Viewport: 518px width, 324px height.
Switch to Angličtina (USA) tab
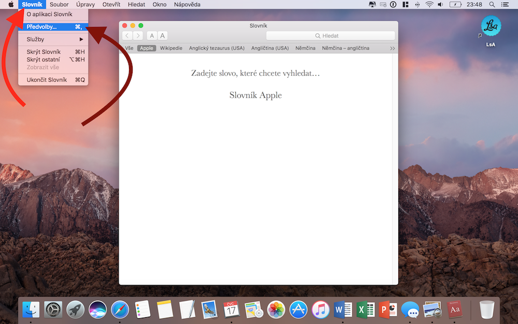[x=270, y=48]
